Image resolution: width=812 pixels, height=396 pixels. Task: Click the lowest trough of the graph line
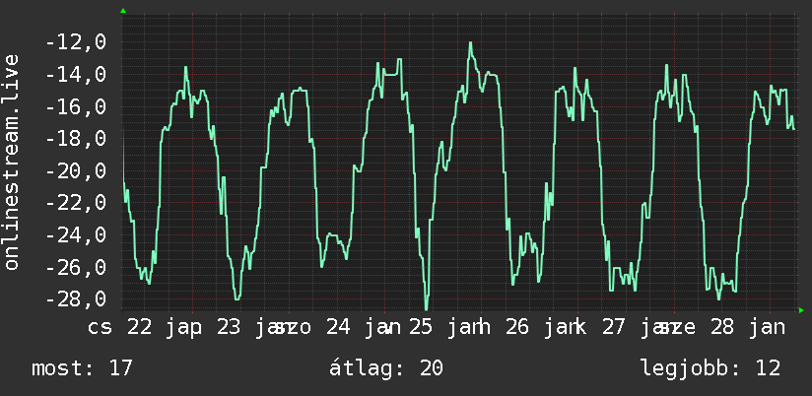click(x=427, y=308)
